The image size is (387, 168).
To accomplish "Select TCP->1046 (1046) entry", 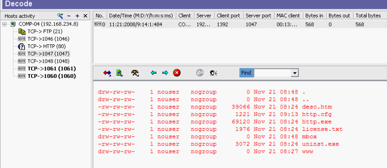I will [48, 39].
